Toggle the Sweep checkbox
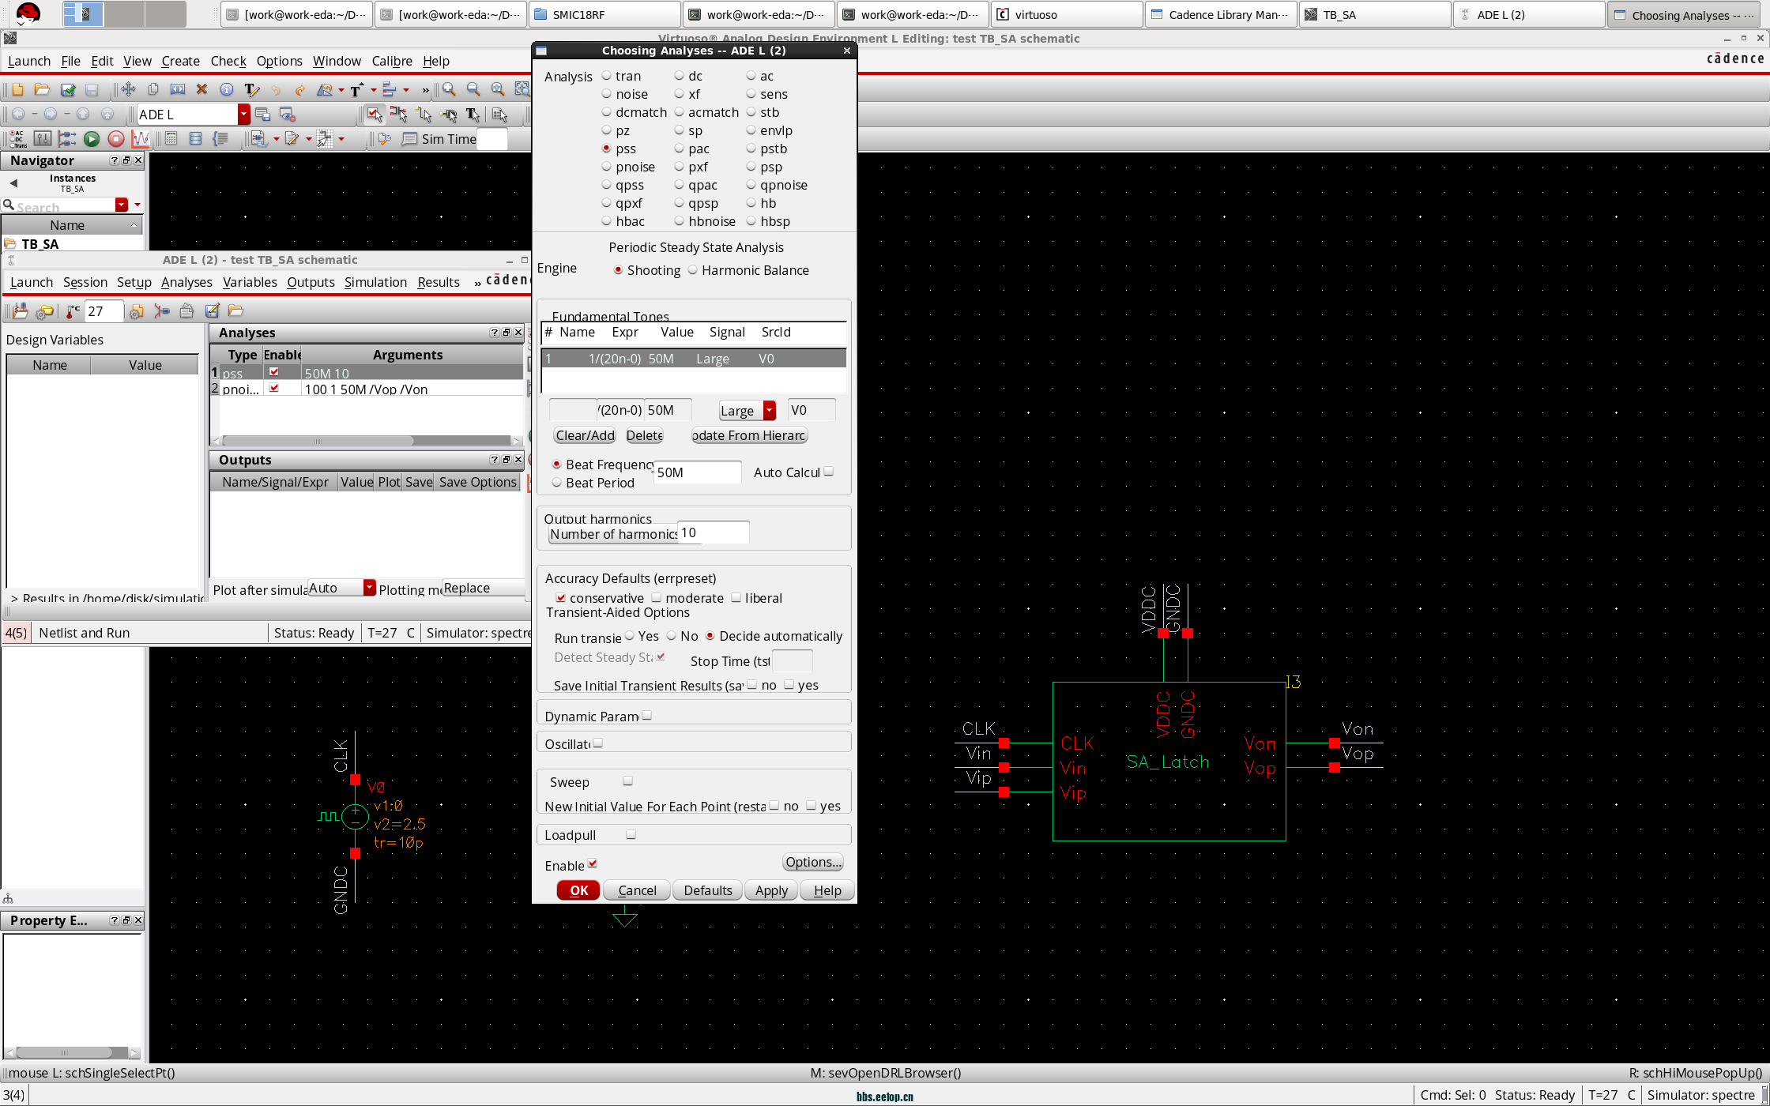1770x1106 pixels. 628,781
